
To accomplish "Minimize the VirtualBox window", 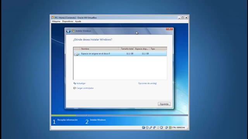I will [179, 18].
